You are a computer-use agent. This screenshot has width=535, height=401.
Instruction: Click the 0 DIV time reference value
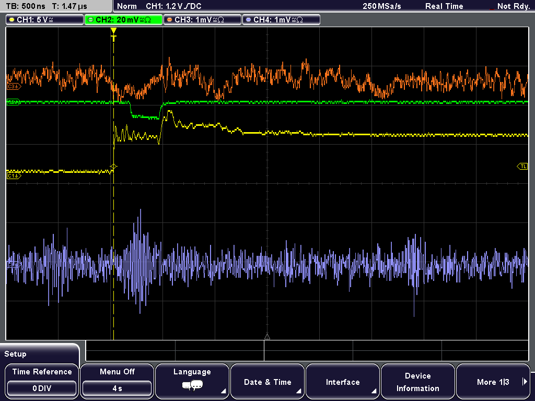click(x=42, y=388)
